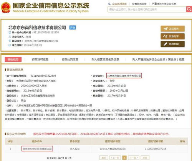
Task: Click the info icon beside 成立日期 in header
Action: point(10,45)
